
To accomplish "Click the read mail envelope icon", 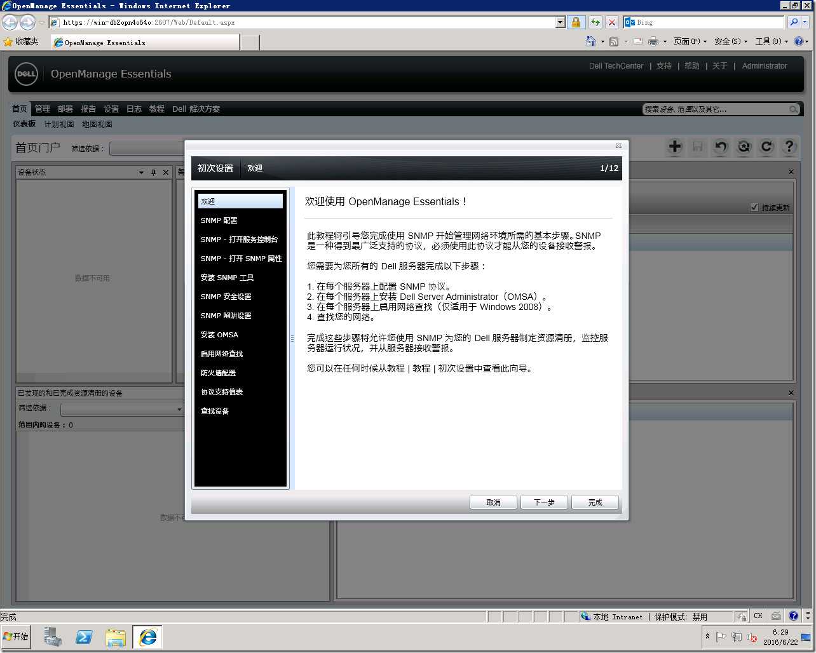I will (x=637, y=41).
